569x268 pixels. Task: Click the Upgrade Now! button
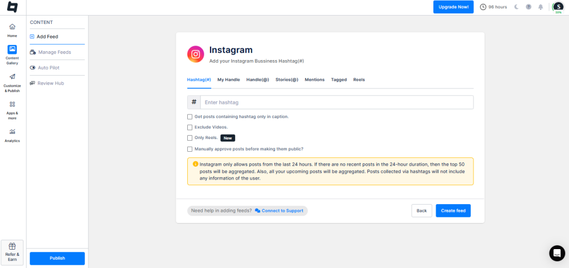453,7
